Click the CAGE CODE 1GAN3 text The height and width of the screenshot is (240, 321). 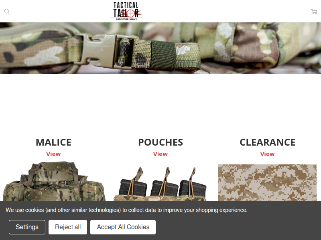tap(126, 19)
